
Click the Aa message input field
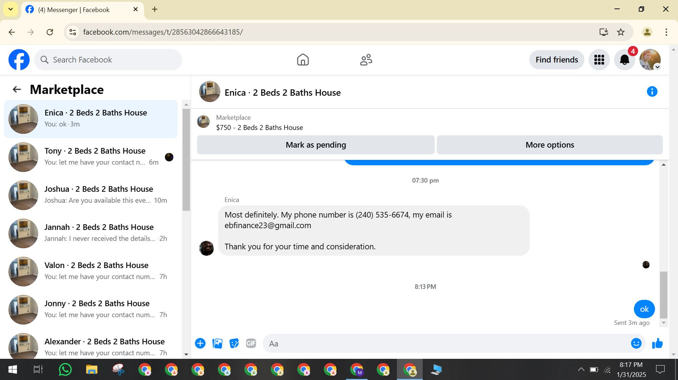pyautogui.click(x=447, y=343)
